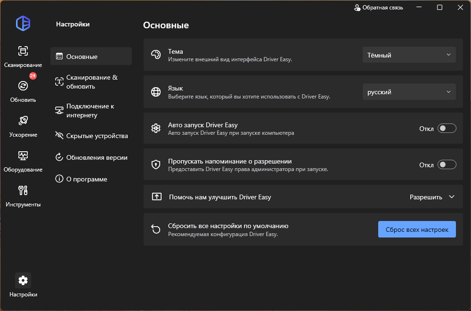Open Обновить icon with 24 badge
471x311 pixels.
23,86
